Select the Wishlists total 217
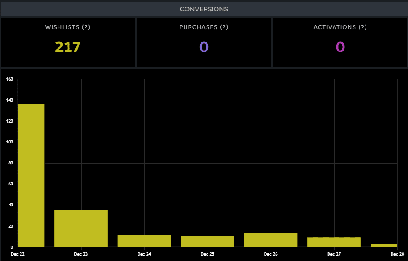Viewport: 408px width, 261px height. tap(68, 47)
